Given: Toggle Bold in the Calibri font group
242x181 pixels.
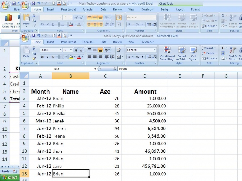Looking at the screenshot, I should coord(42,57).
